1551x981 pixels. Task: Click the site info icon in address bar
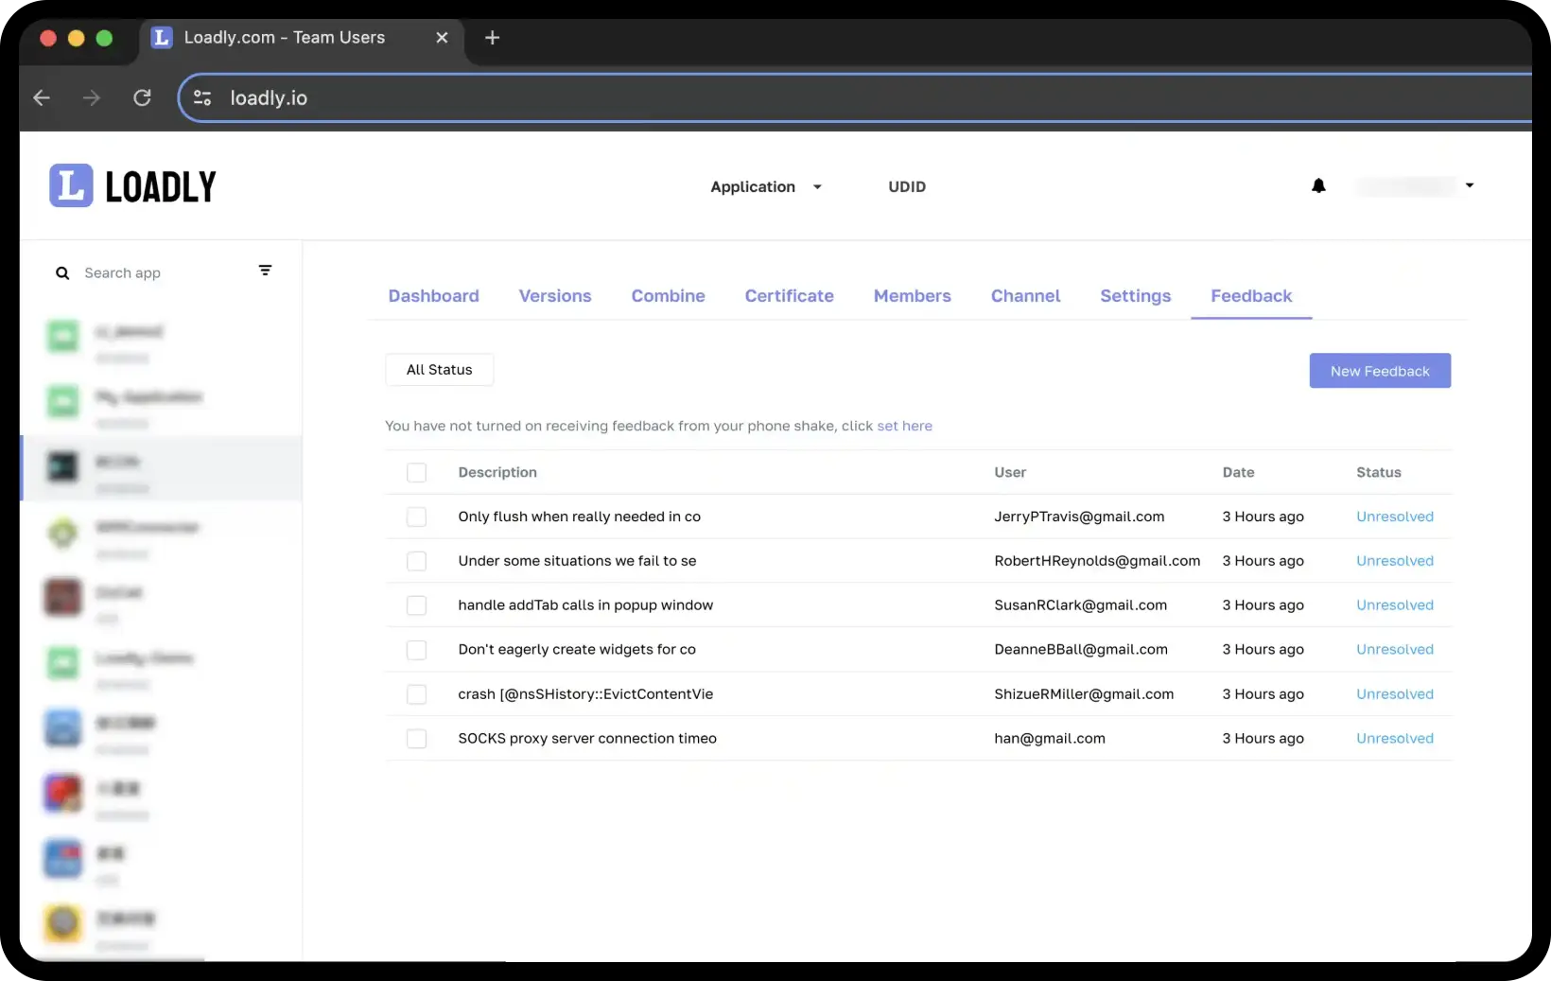click(202, 97)
